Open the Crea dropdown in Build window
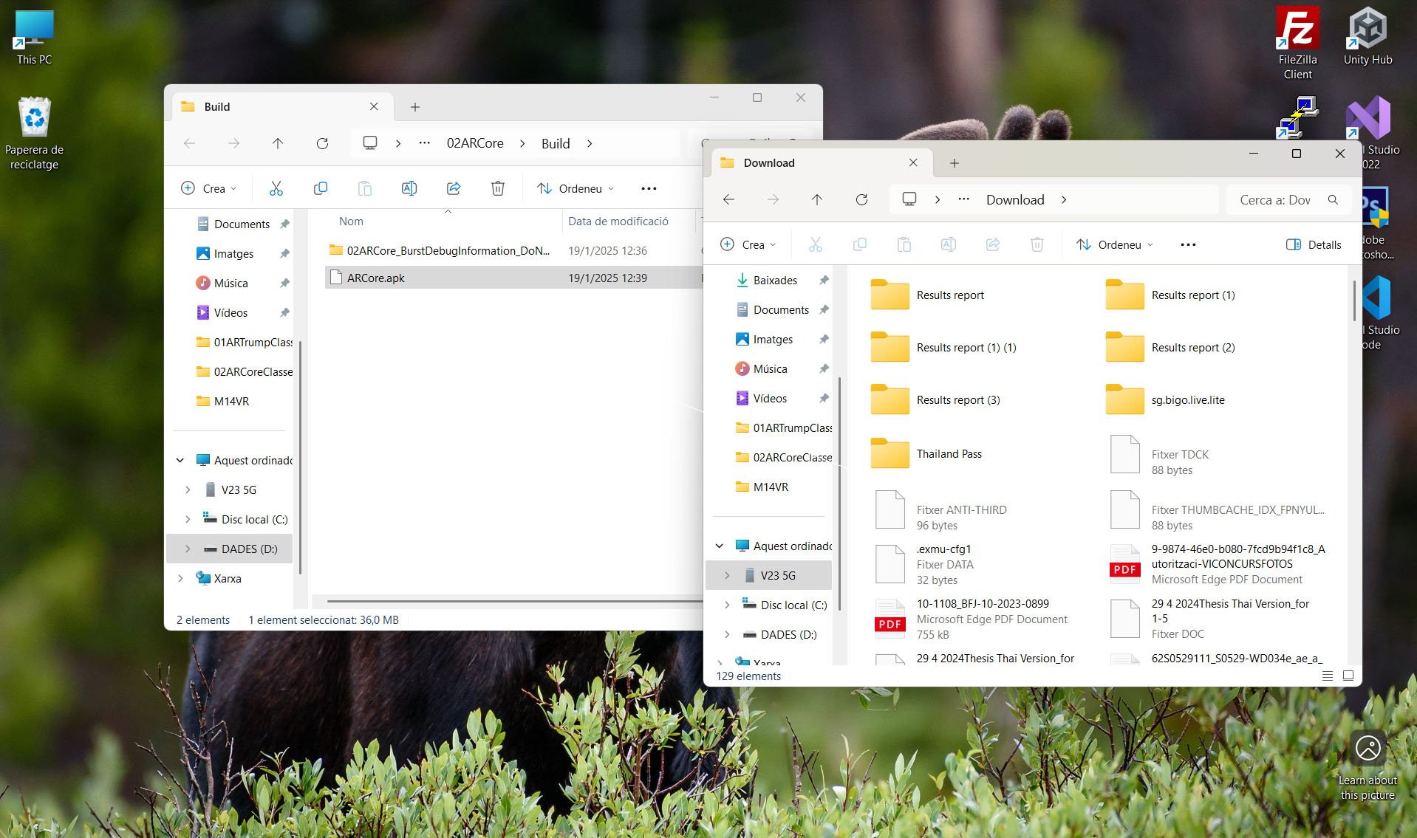The height and width of the screenshot is (838, 1417). point(209,188)
